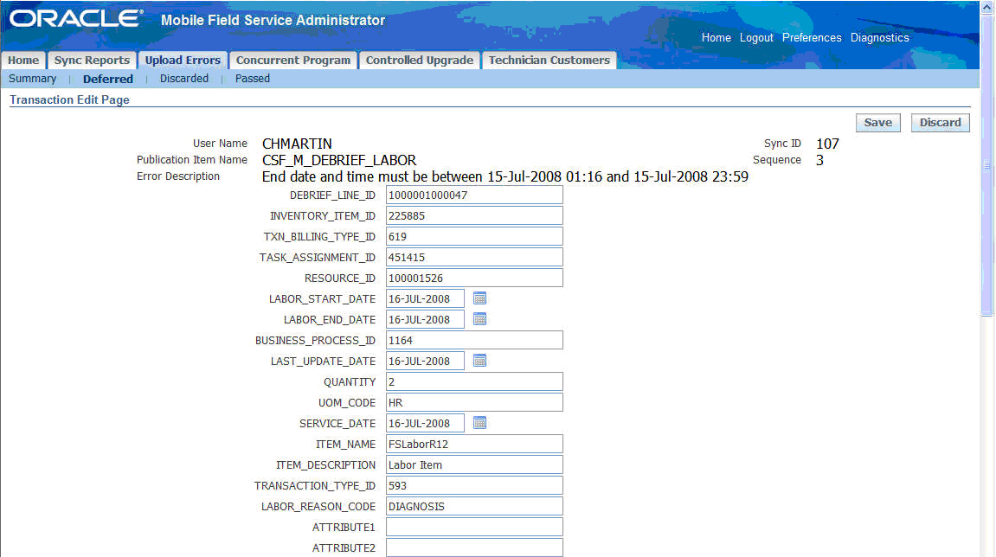Edit the UOM_CODE field
Viewport: 996px width, 557px height.
point(474,403)
